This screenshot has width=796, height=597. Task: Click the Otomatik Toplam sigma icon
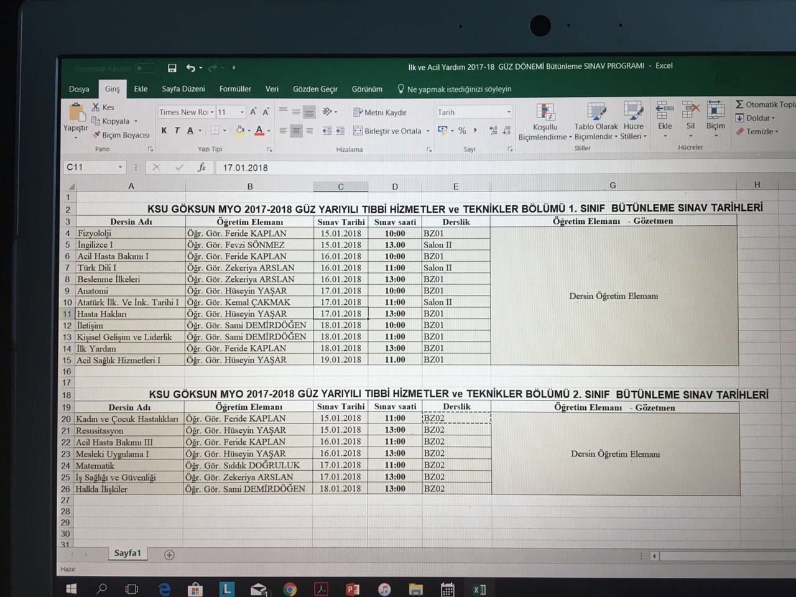(739, 104)
